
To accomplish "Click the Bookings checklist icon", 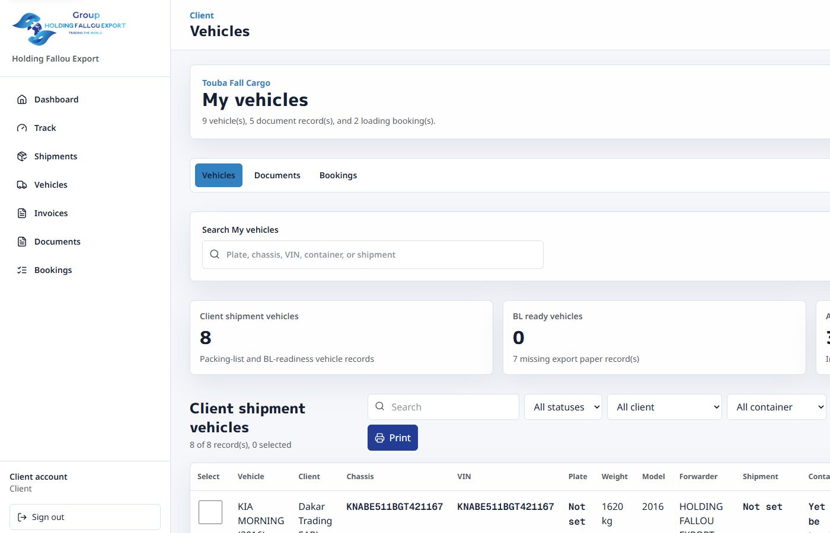I will click(22, 270).
